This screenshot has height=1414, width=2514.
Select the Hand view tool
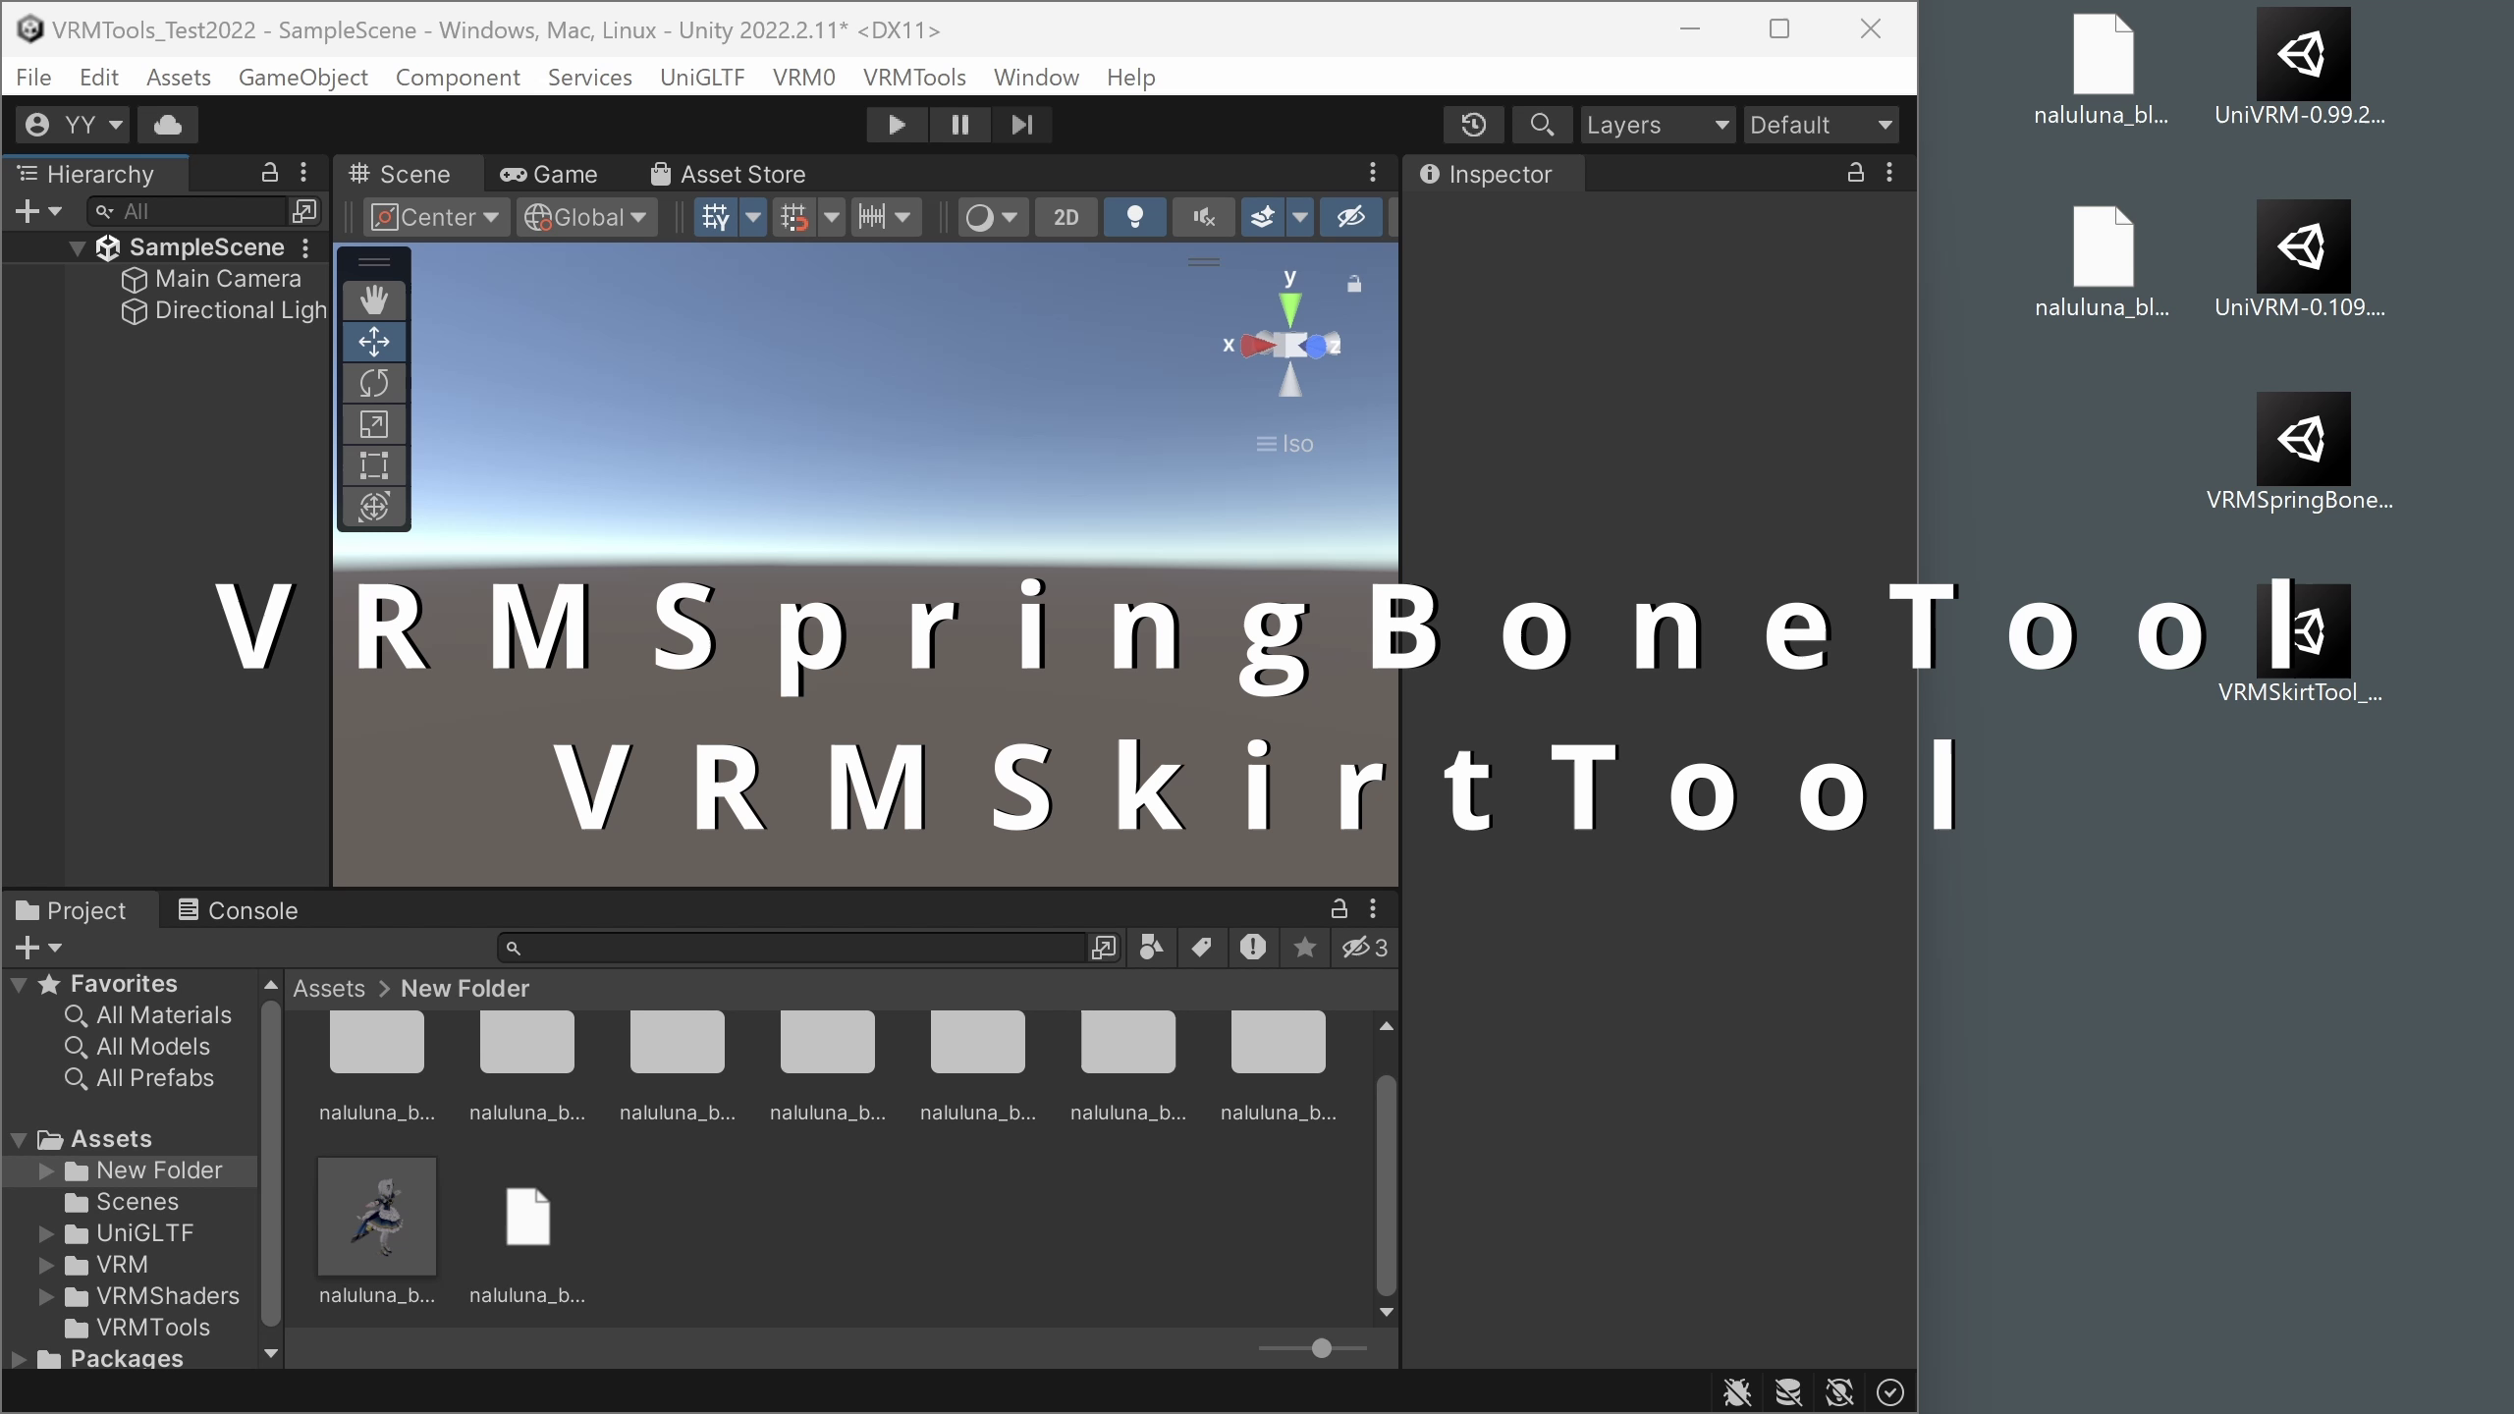[373, 299]
